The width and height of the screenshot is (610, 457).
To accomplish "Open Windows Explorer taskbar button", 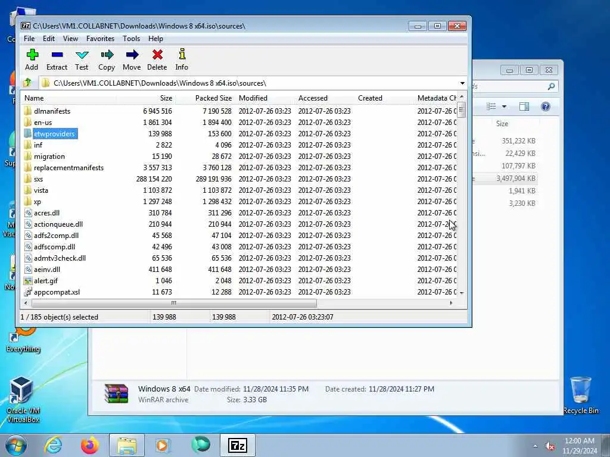I will [127, 445].
